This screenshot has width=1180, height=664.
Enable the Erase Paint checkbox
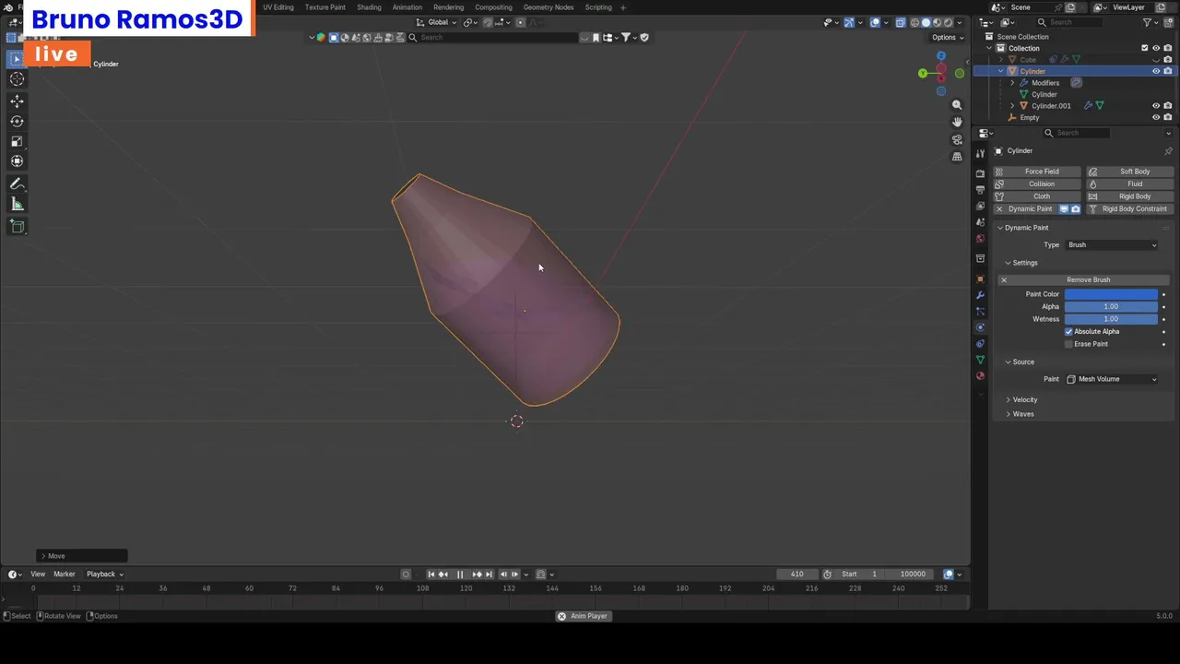click(1069, 344)
